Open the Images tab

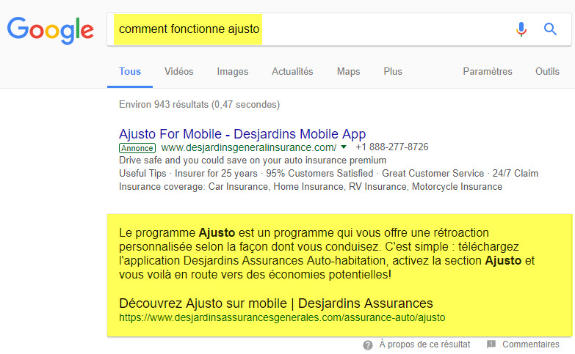(233, 71)
